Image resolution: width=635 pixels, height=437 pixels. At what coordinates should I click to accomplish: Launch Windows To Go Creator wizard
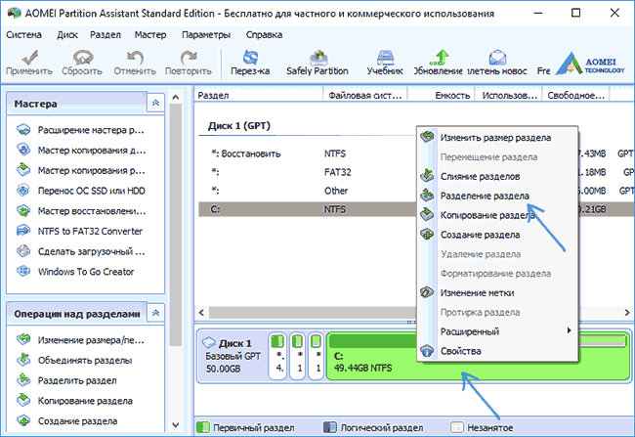click(x=85, y=272)
